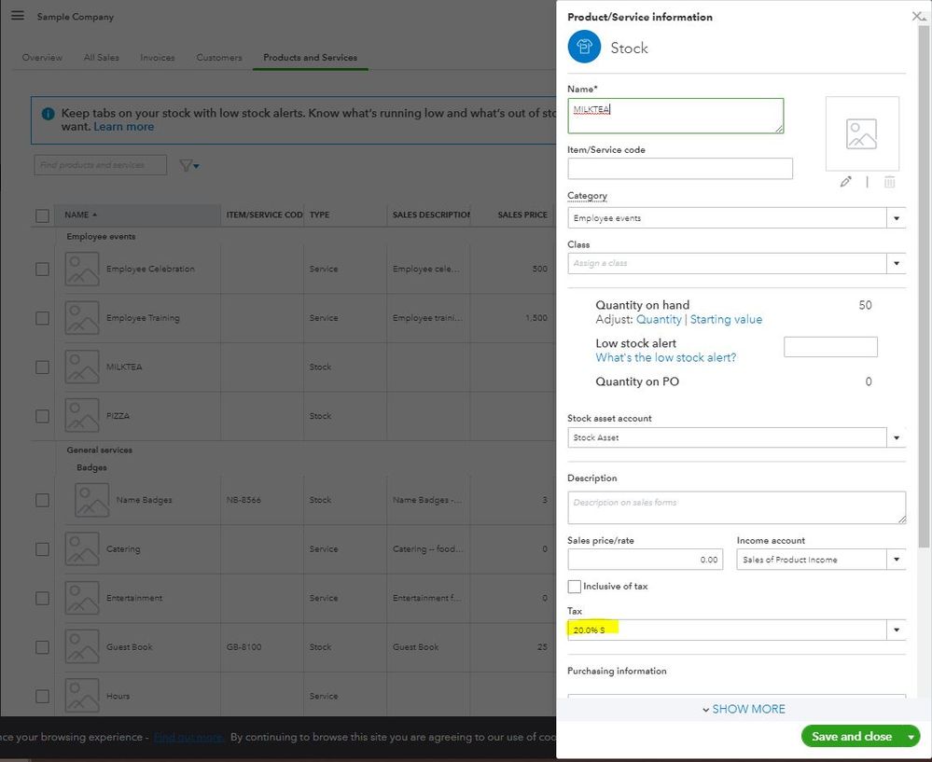Click Employee Training image thumbnail
This screenshot has width=932, height=762.
click(x=82, y=318)
